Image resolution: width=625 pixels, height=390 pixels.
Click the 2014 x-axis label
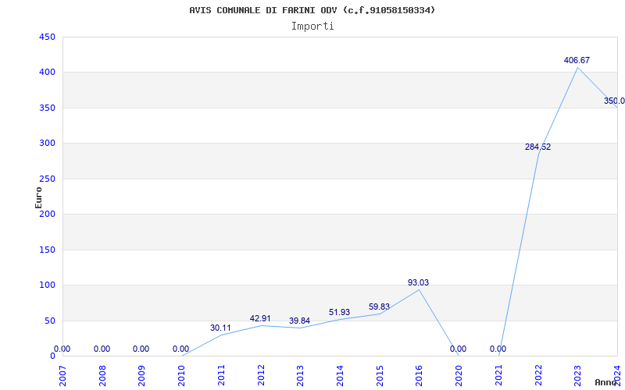340,375
